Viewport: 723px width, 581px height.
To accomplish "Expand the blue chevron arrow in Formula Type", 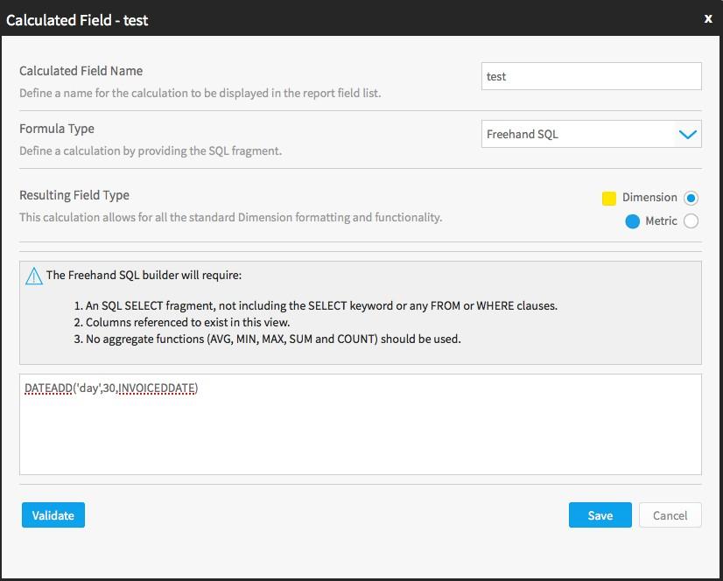I will click(x=687, y=135).
